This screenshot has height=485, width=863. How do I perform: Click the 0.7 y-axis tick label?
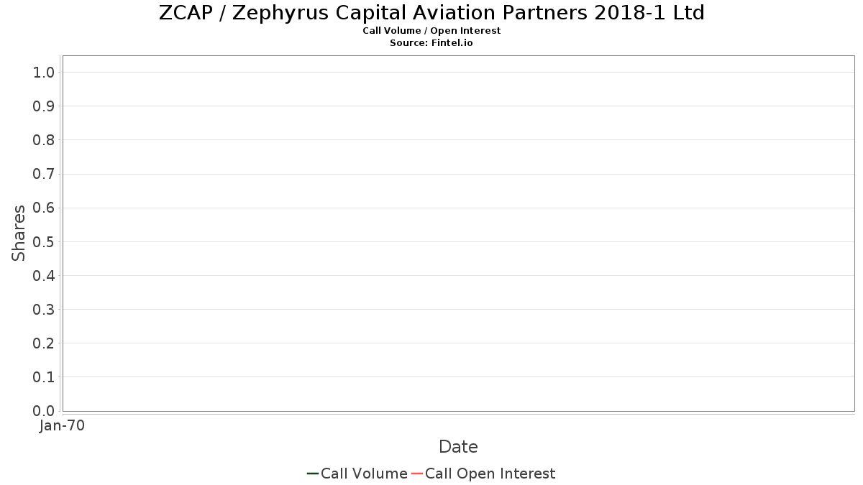pyautogui.click(x=44, y=174)
